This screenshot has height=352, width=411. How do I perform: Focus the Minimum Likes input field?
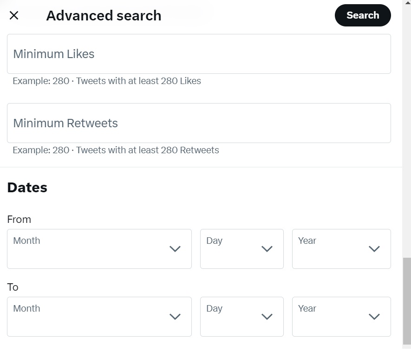pyautogui.click(x=199, y=54)
